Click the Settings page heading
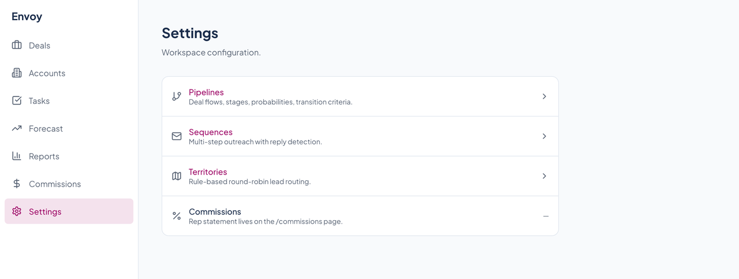 point(190,33)
